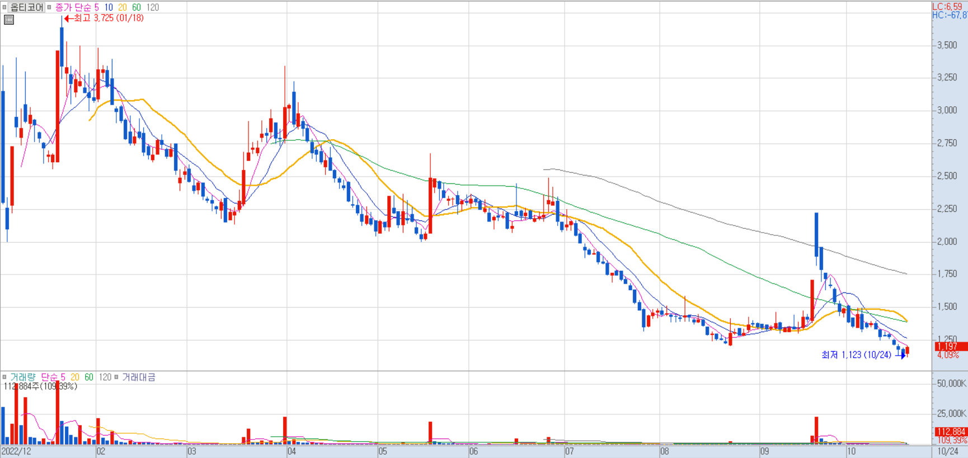Click the volume 60 average legend
The height and width of the screenshot is (458, 968).
click(89, 377)
